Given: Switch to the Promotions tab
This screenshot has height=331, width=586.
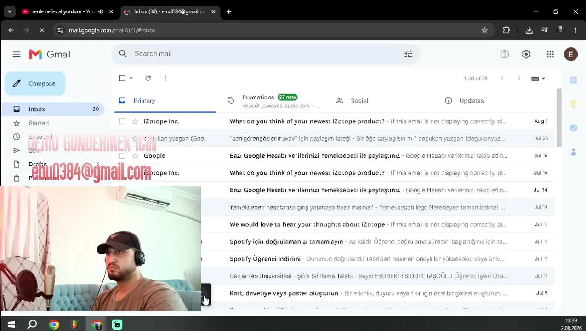Looking at the screenshot, I should pyautogui.click(x=274, y=101).
